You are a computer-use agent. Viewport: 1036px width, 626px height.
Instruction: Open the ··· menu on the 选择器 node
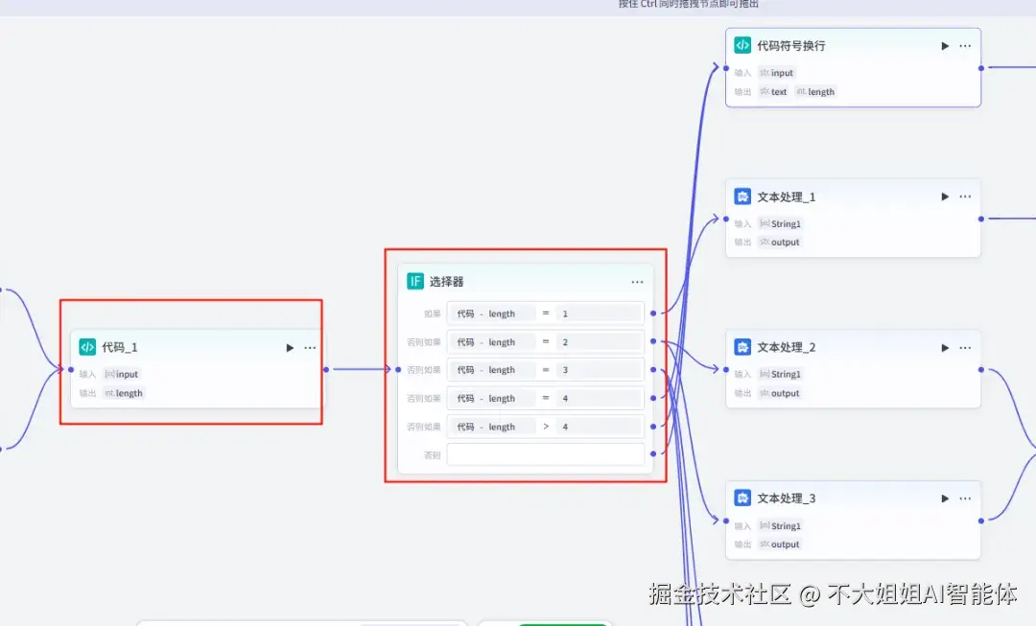tap(637, 281)
